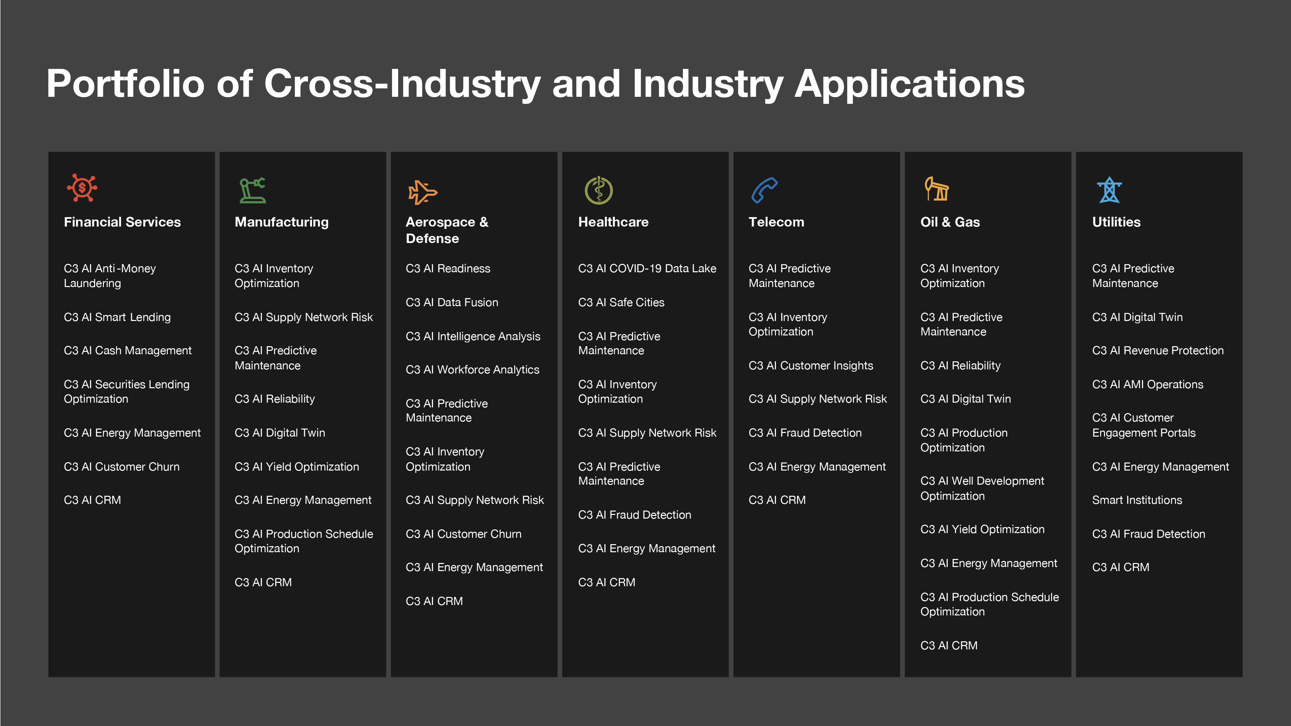Image resolution: width=1291 pixels, height=726 pixels.
Task: Select C3 AI Well Development Optimization
Action: 982,488
